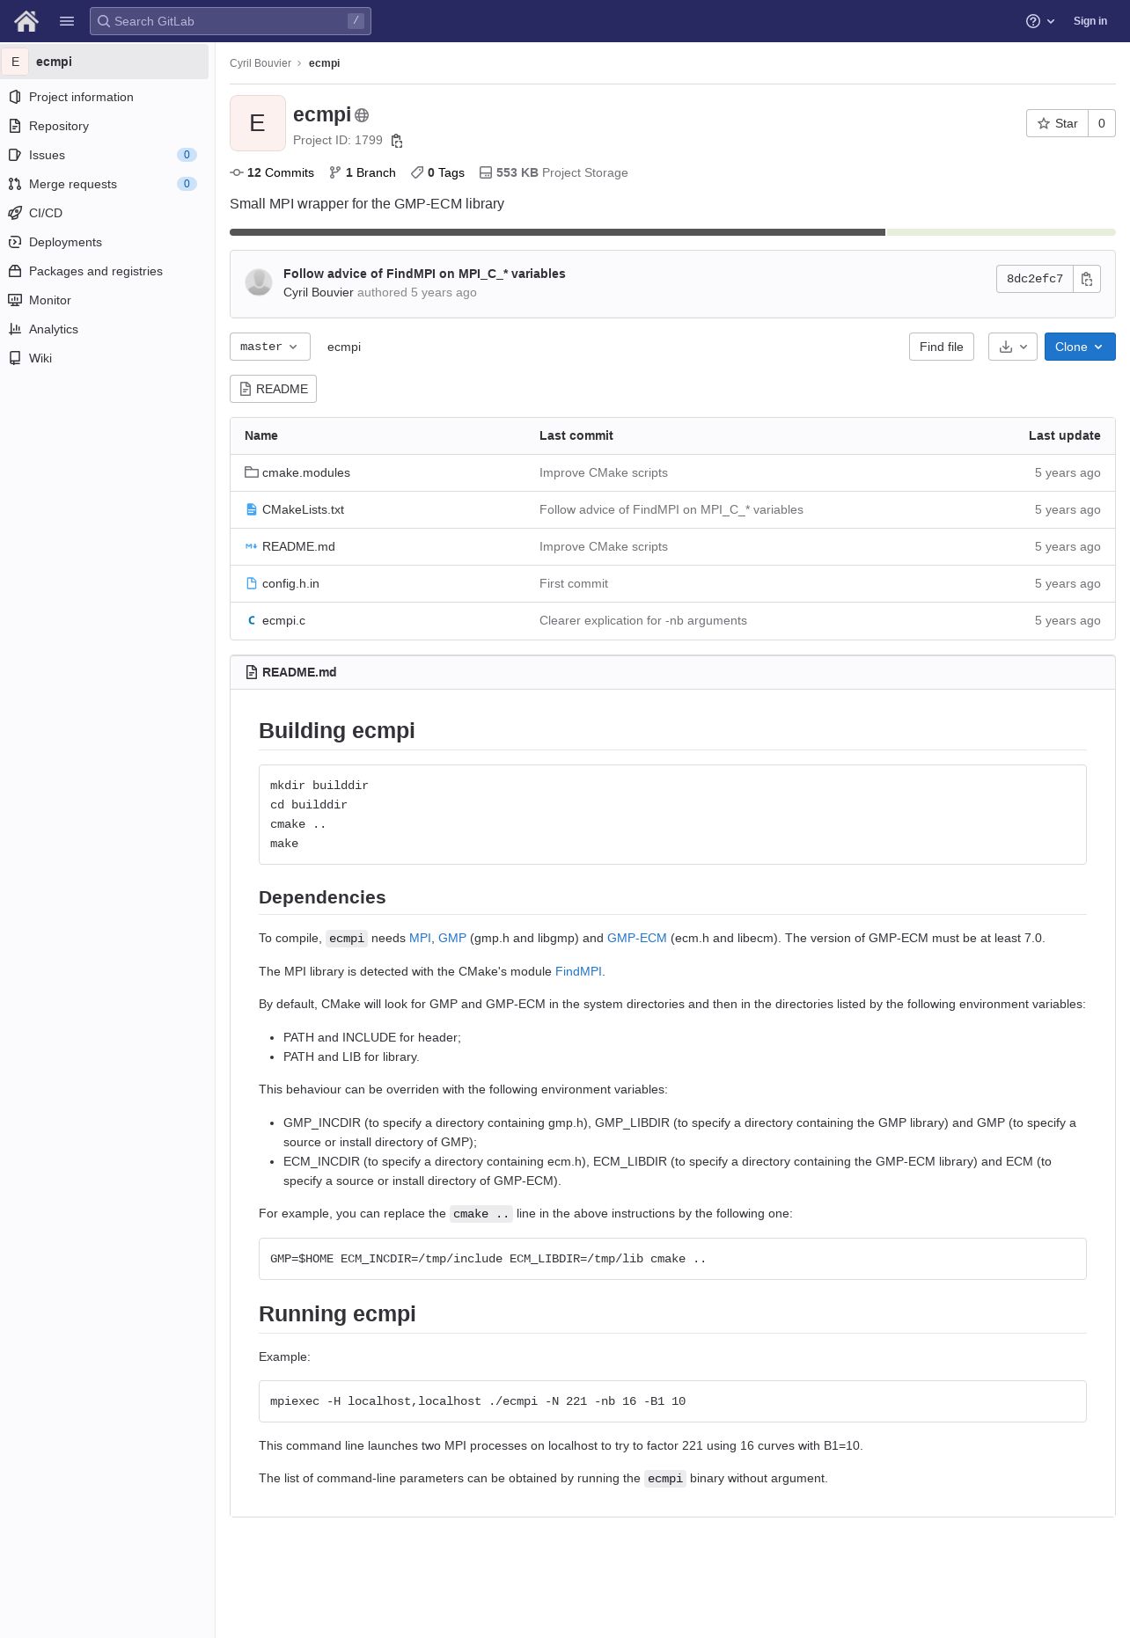Click the ecmpi breadcrumb link
The image size is (1130, 1638).
(324, 63)
